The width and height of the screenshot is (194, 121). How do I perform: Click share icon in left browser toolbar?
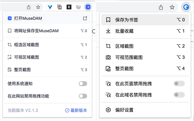[28, 7]
